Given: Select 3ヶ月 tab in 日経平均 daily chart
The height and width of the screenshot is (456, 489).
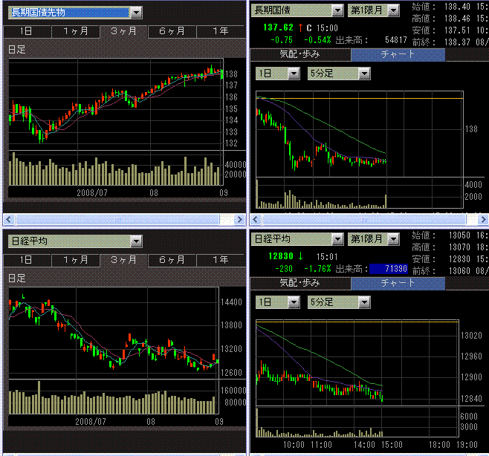Looking at the screenshot, I should [123, 260].
